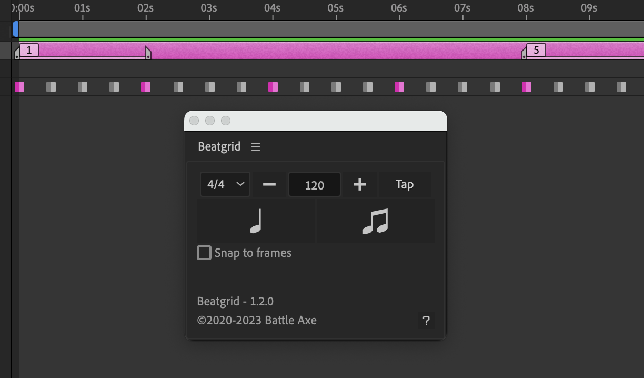Select the eighth notes beat division

376,221
